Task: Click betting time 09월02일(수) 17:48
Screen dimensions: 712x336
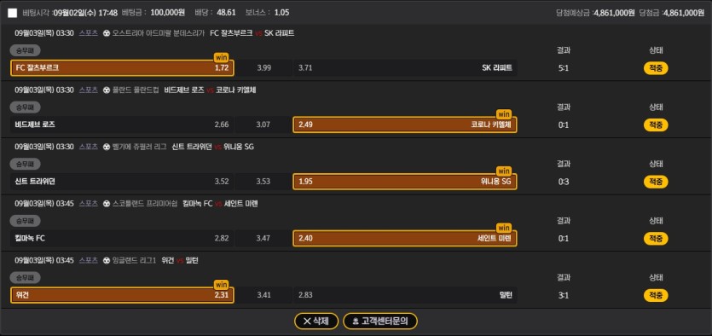Action: point(85,13)
